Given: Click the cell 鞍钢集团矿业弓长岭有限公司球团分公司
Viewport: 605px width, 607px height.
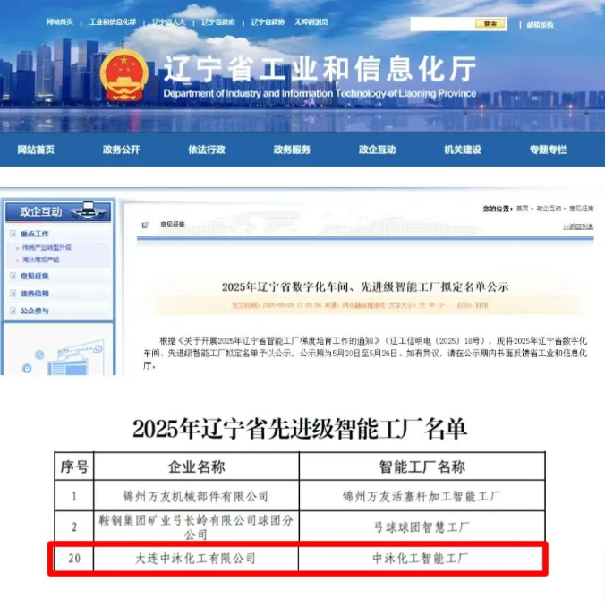Looking at the screenshot, I should [196, 527].
